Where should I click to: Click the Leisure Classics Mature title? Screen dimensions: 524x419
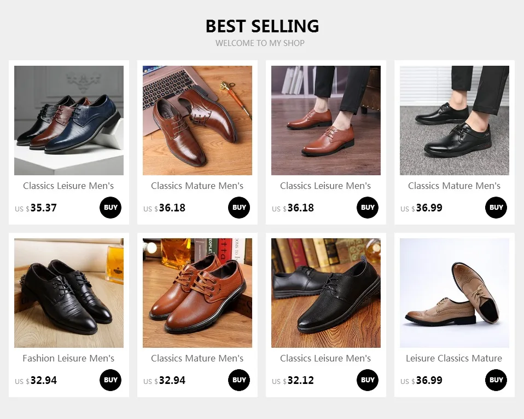[454, 358]
